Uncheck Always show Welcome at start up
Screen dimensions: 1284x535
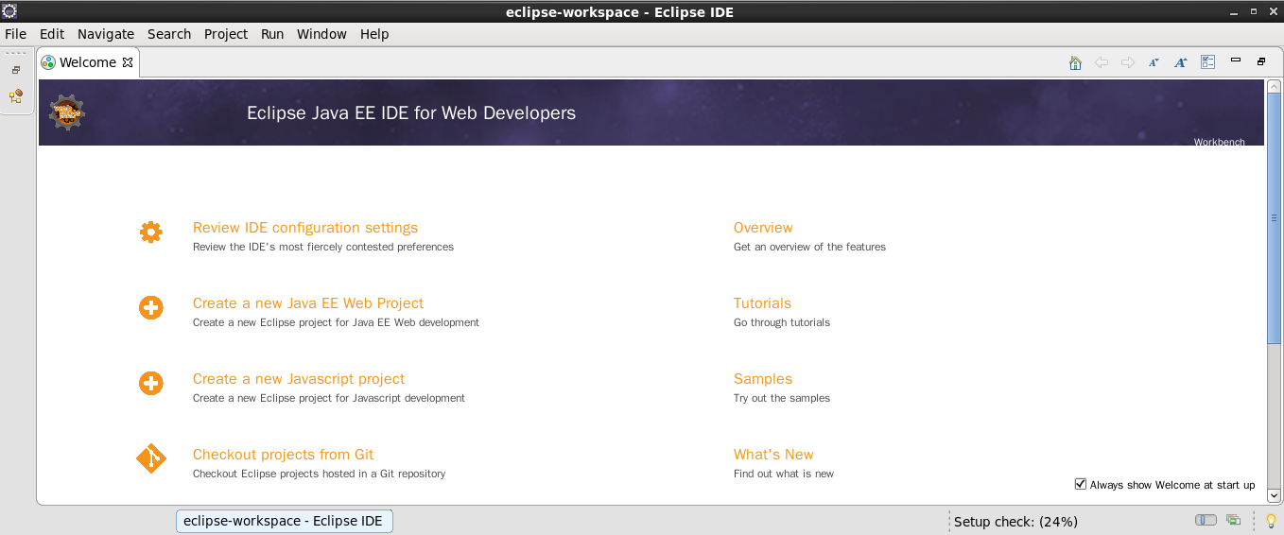click(x=1081, y=484)
